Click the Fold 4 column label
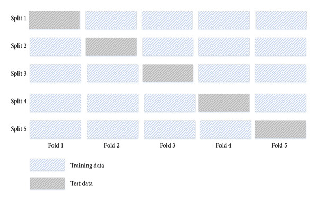The image size is (318, 202). pyautogui.click(x=224, y=145)
